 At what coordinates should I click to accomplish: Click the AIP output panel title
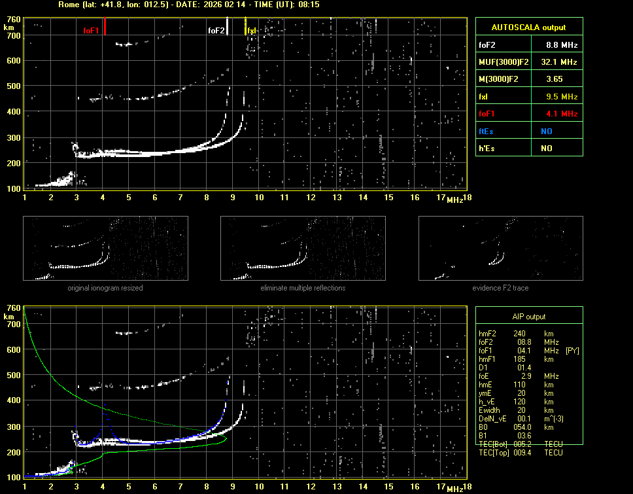pos(528,317)
